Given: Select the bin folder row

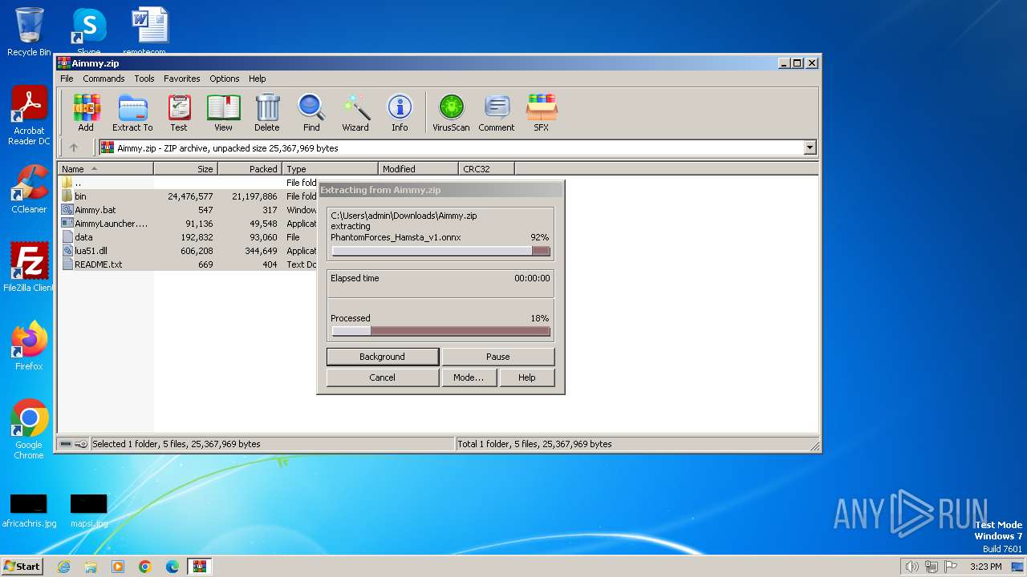Looking at the screenshot, I should coord(189,196).
